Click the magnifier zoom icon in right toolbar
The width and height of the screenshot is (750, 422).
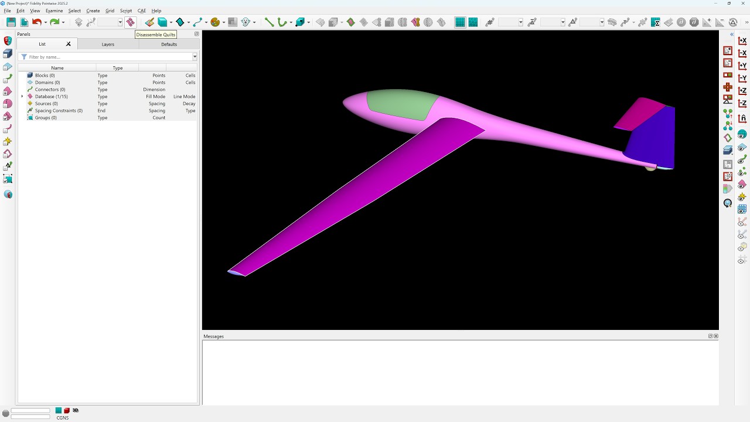[x=728, y=203]
